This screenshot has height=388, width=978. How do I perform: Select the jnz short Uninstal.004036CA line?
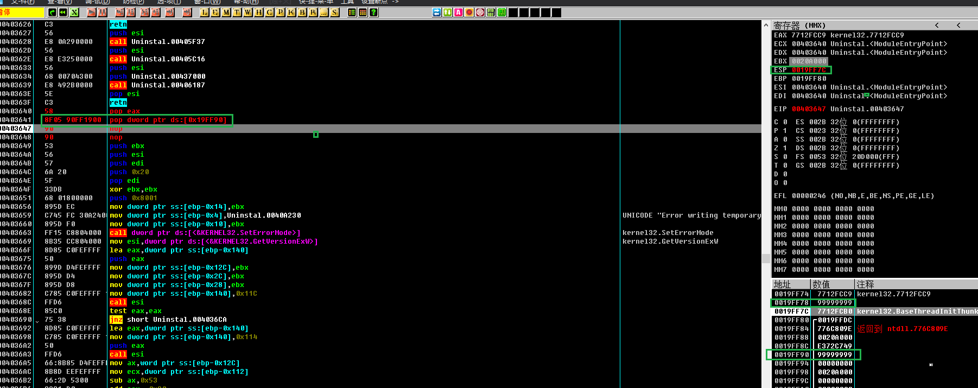tap(168, 320)
